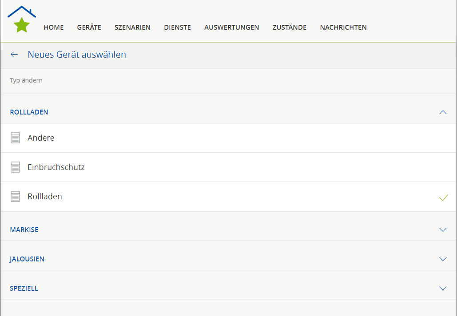
Task: Click the shutter icon beside Andere
Action: pos(16,138)
